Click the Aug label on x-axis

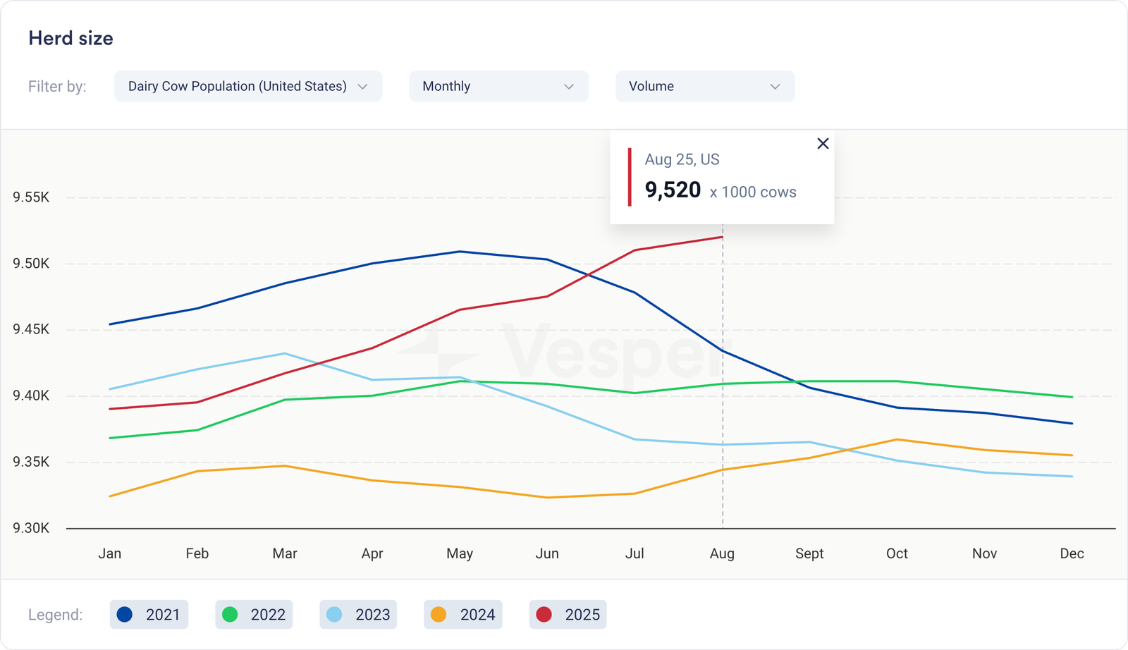click(x=722, y=553)
